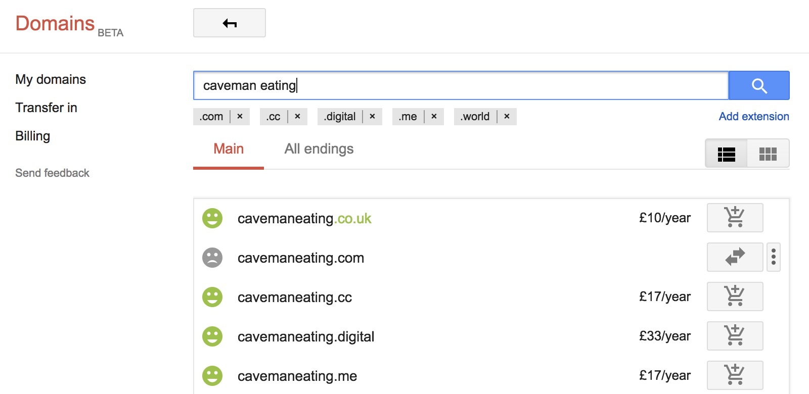Add cavemaneating.cc to cart
809x394 pixels.
pos(735,297)
